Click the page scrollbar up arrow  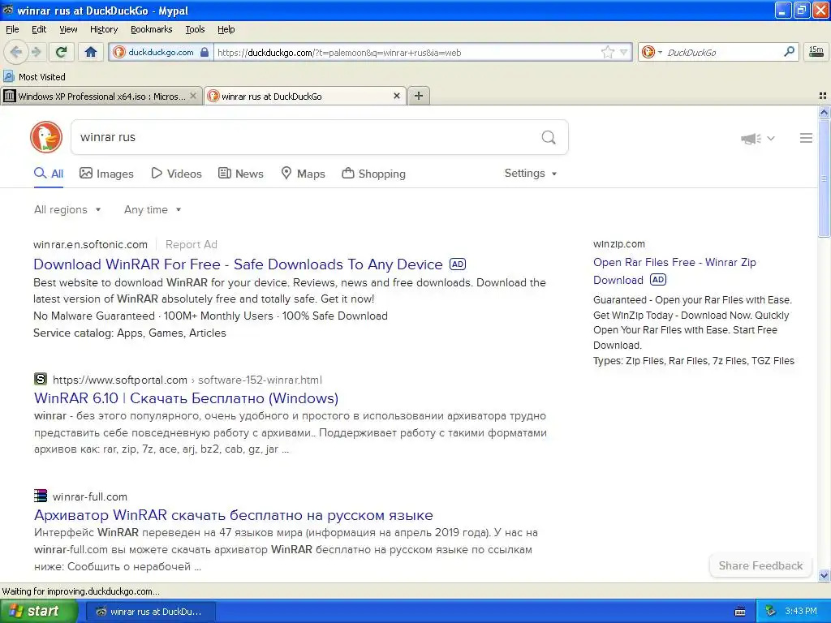pyautogui.click(x=824, y=112)
